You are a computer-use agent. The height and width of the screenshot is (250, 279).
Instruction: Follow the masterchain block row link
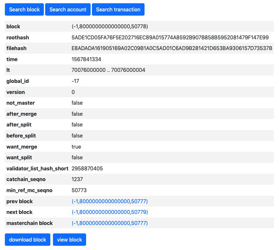pos(110,223)
